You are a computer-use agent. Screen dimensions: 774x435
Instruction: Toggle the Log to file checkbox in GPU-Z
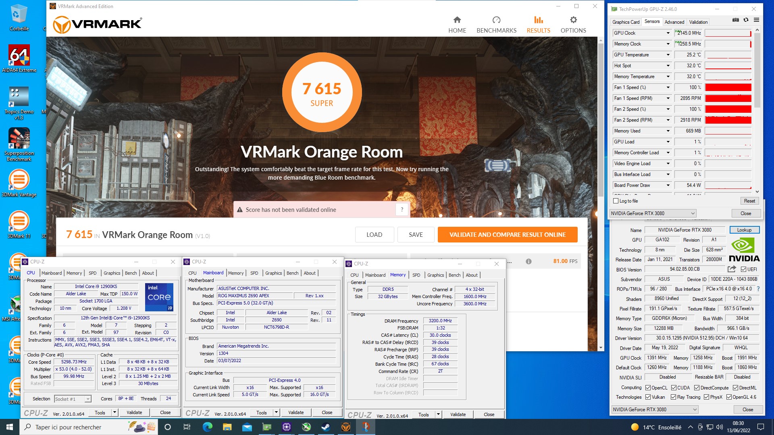click(x=616, y=201)
